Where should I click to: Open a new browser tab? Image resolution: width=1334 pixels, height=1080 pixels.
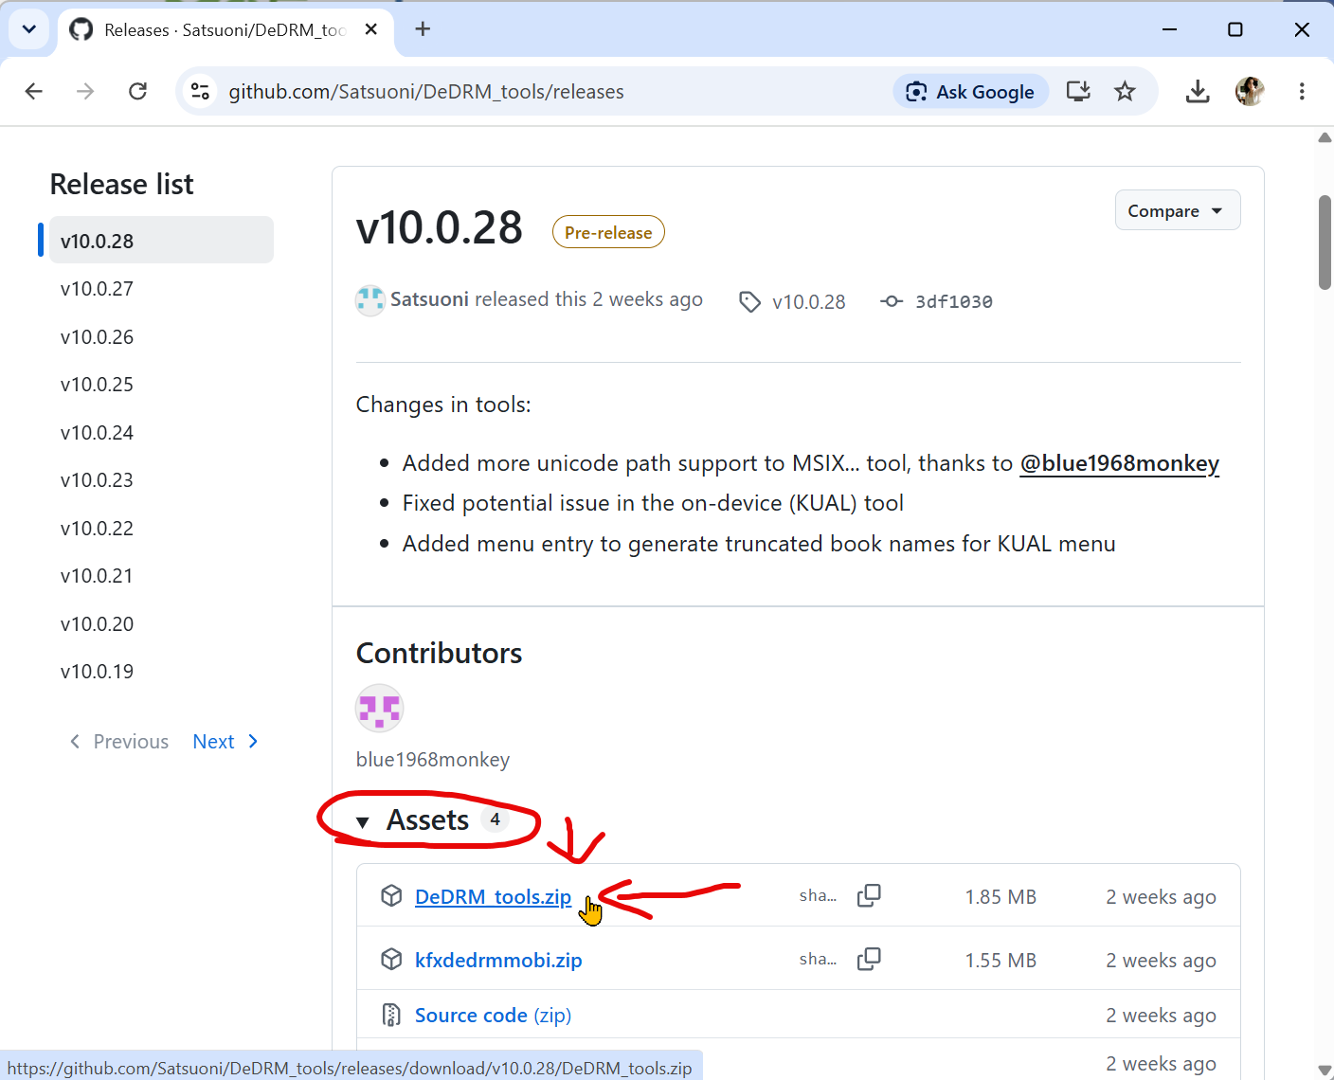pyautogui.click(x=423, y=29)
